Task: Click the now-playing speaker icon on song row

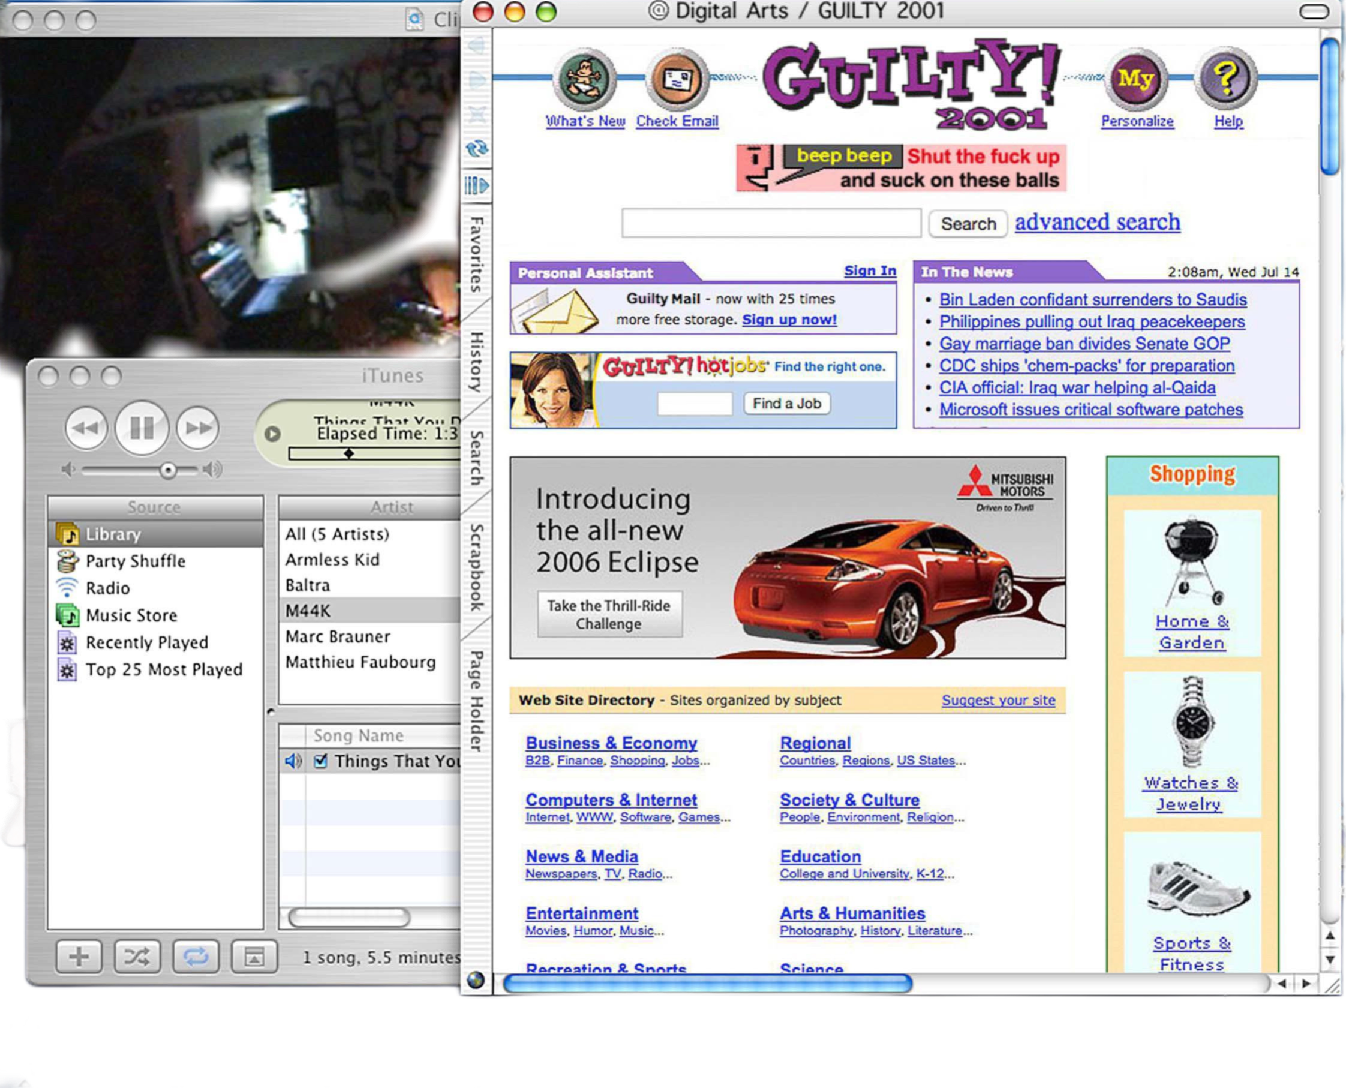Action: tap(293, 761)
